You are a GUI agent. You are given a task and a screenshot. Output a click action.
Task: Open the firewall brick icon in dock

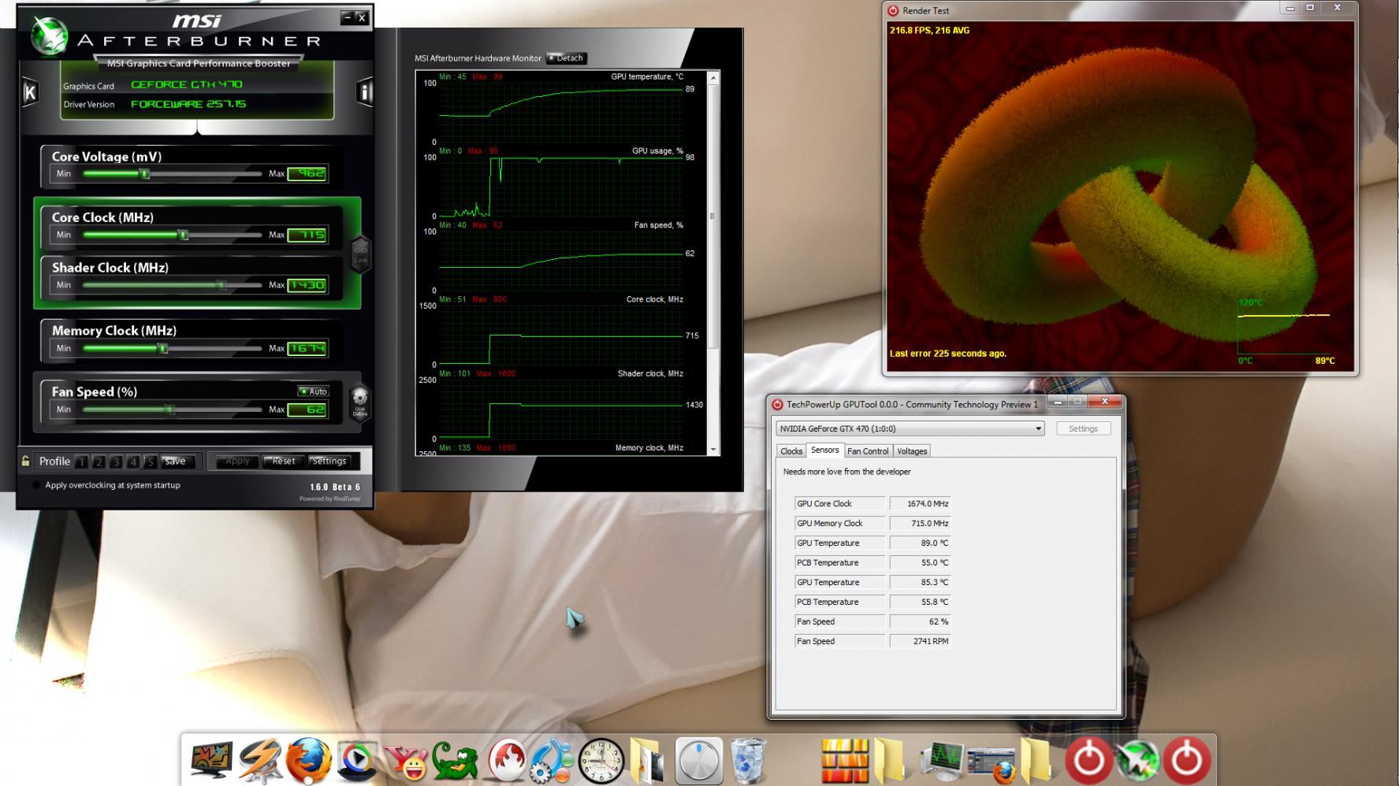845,761
